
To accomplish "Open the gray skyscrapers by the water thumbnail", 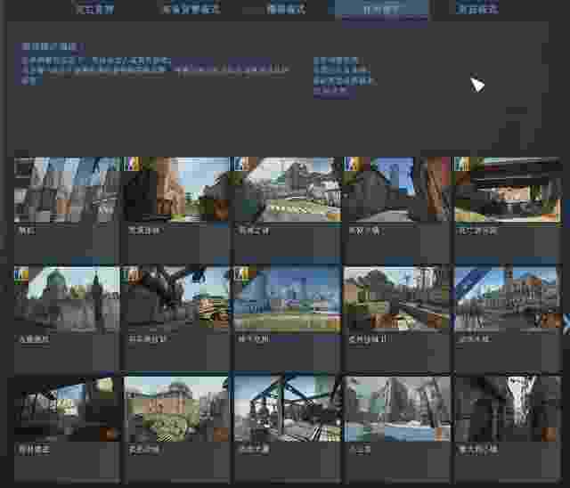I will coord(398,409).
